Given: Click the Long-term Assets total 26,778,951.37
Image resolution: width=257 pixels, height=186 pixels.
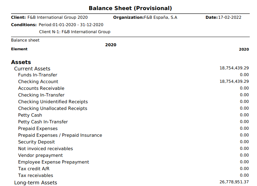Looking at the screenshot, I should pos(234,182).
